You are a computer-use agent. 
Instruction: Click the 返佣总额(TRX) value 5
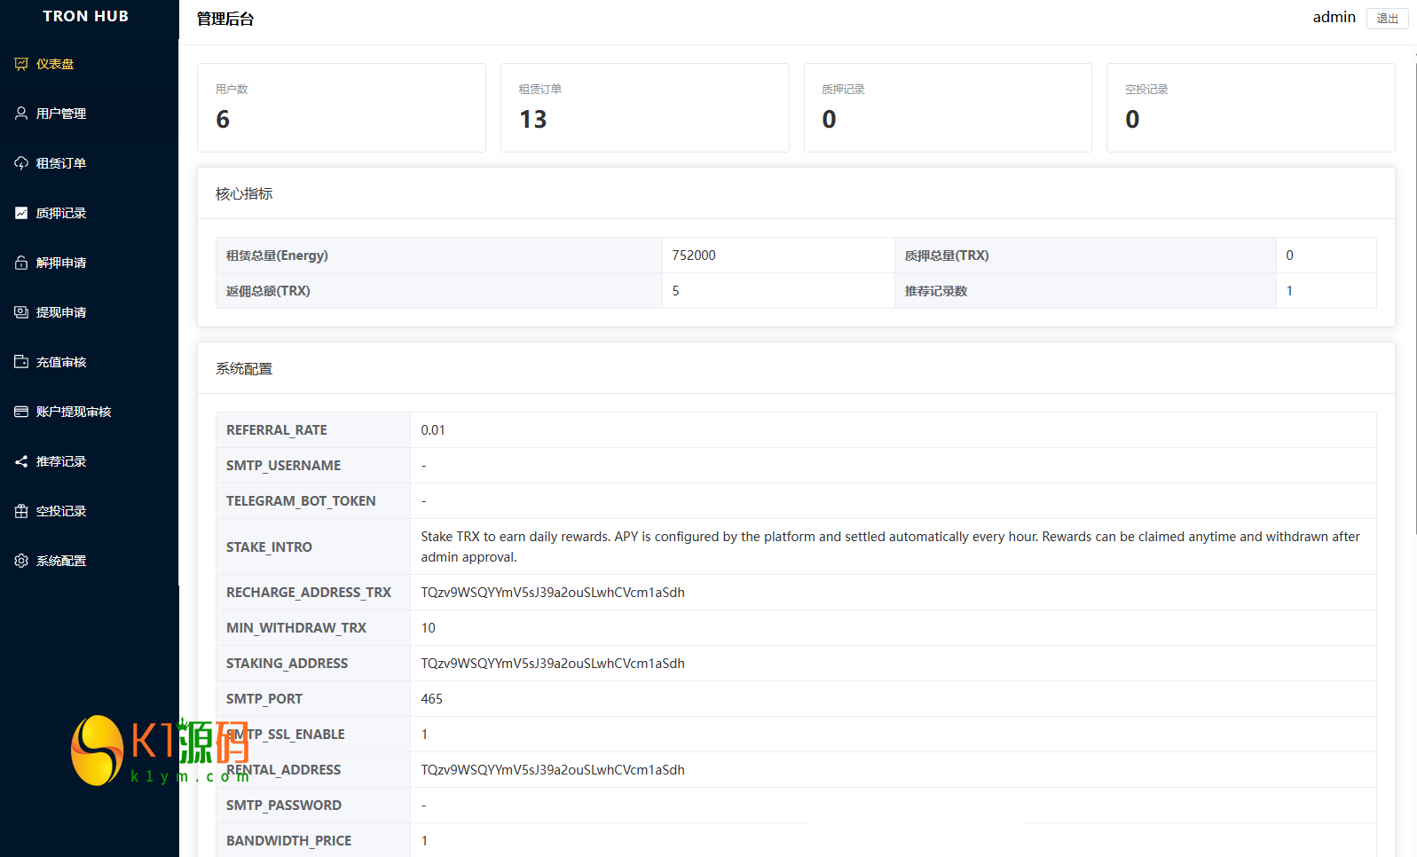tap(675, 290)
